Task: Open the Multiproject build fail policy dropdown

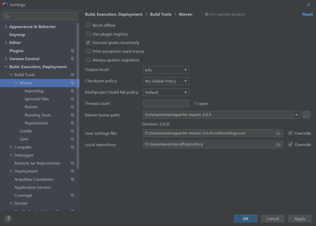Action: coord(166,92)
